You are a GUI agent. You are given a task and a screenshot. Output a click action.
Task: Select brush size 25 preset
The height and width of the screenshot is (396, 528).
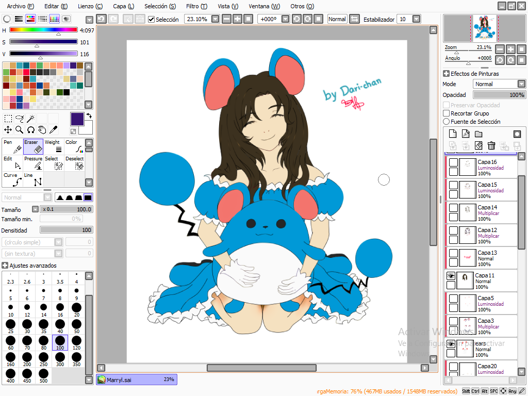(x=10, y=326)
